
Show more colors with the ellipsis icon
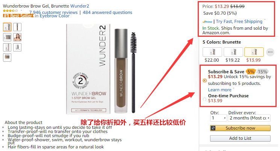[x=270, y=52]
